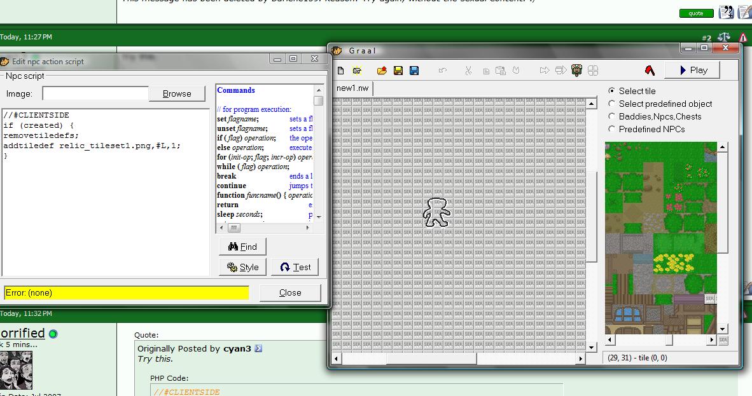The image size is (752, 396).
Task: Click the multi-quote icon next to quote button
Action: pos(726,13)
